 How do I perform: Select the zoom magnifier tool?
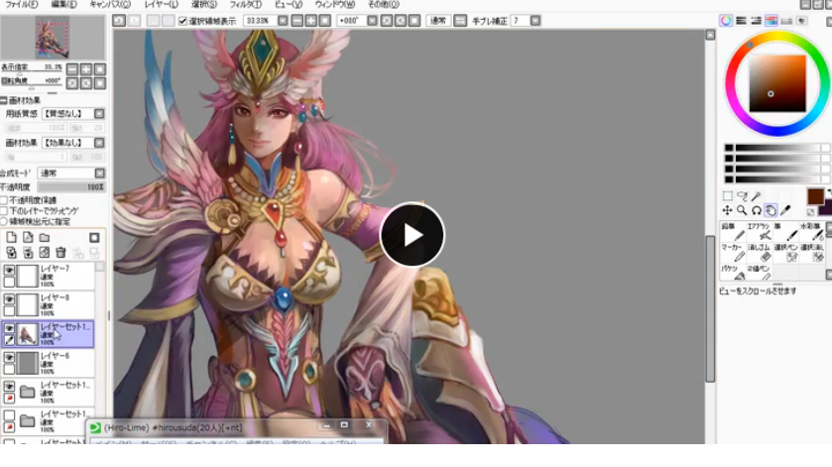coord(742,210)
